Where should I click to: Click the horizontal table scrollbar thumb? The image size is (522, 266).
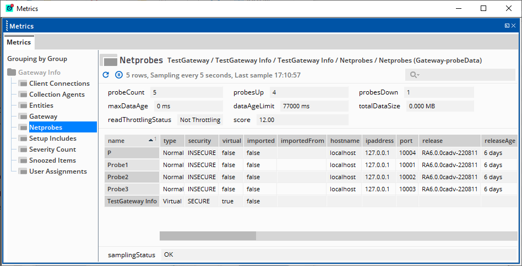point(208,236)
